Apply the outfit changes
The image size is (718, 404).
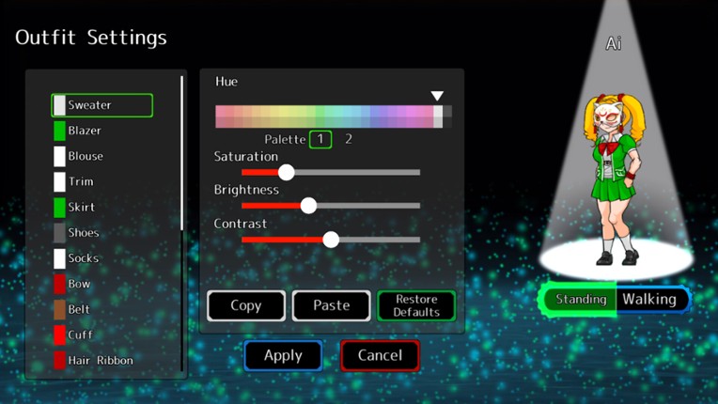coord(284,355)
